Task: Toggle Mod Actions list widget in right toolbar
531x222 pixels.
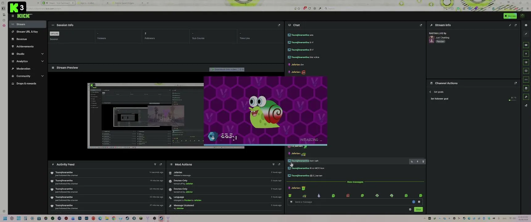Action: click(526, 62)
